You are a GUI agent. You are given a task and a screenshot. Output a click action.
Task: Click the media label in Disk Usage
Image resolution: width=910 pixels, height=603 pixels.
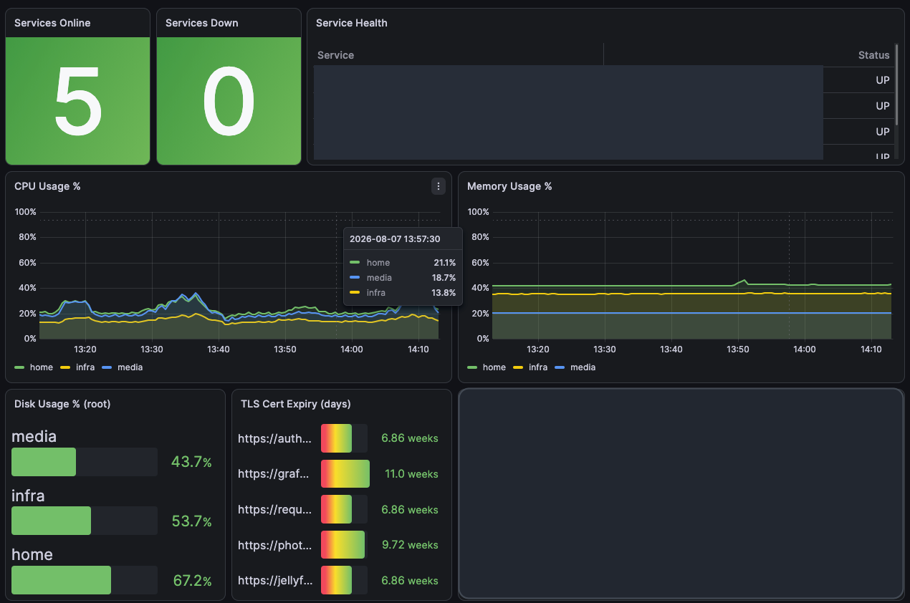pyautogui.click(x=34, y=436)
